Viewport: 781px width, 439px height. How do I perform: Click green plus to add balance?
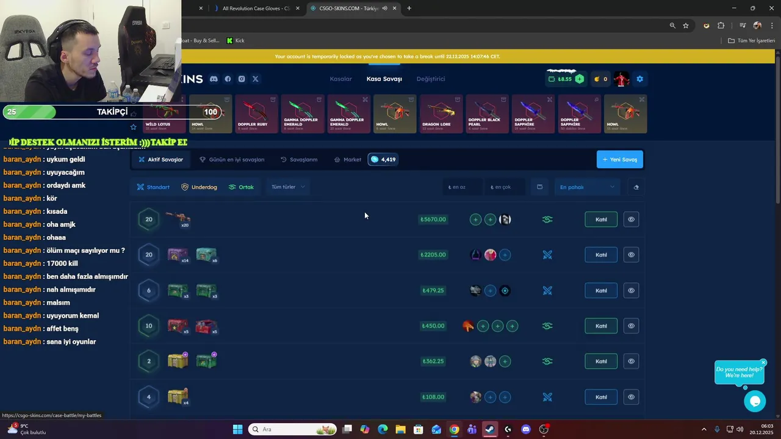(579, 79)
